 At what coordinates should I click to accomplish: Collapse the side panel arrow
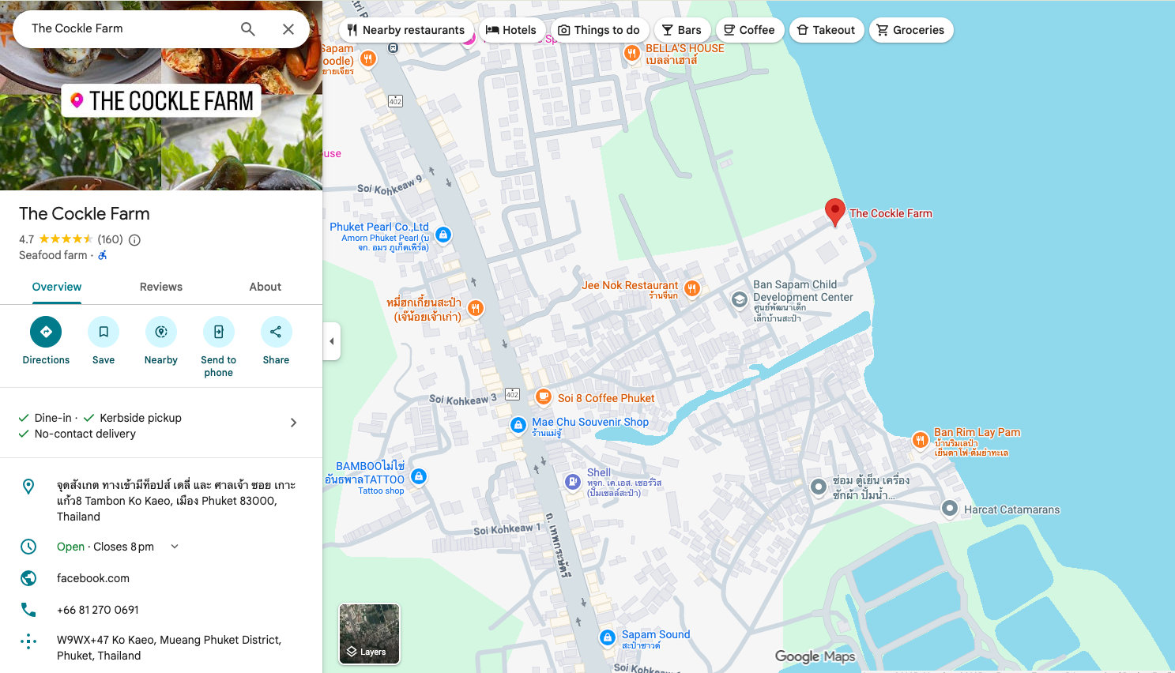[332, 341]
